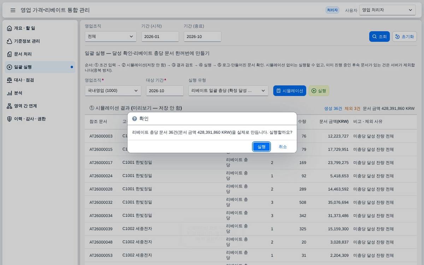
Task: Click the 기간 (시작) field 2026-01
Action: pyautogui.click(x=160, y=36)
